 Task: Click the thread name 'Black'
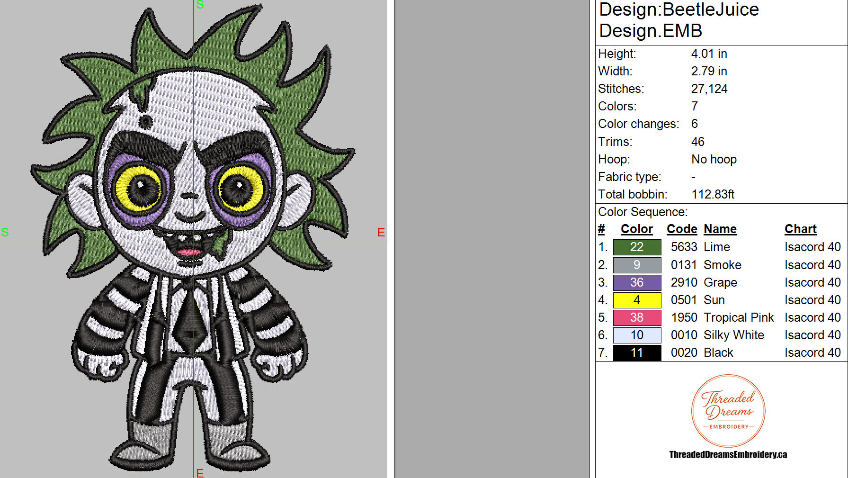[x=718, y=352]
